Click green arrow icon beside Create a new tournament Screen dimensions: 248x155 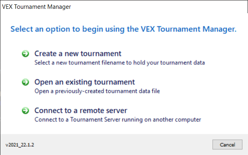pos(25,54)
